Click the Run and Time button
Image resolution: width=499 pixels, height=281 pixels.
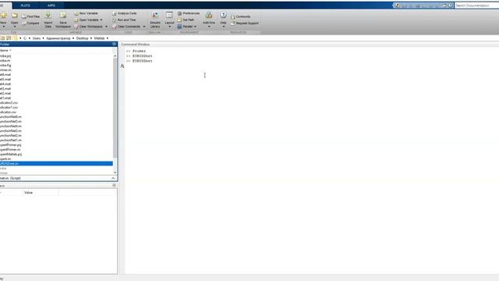point(124,20)
